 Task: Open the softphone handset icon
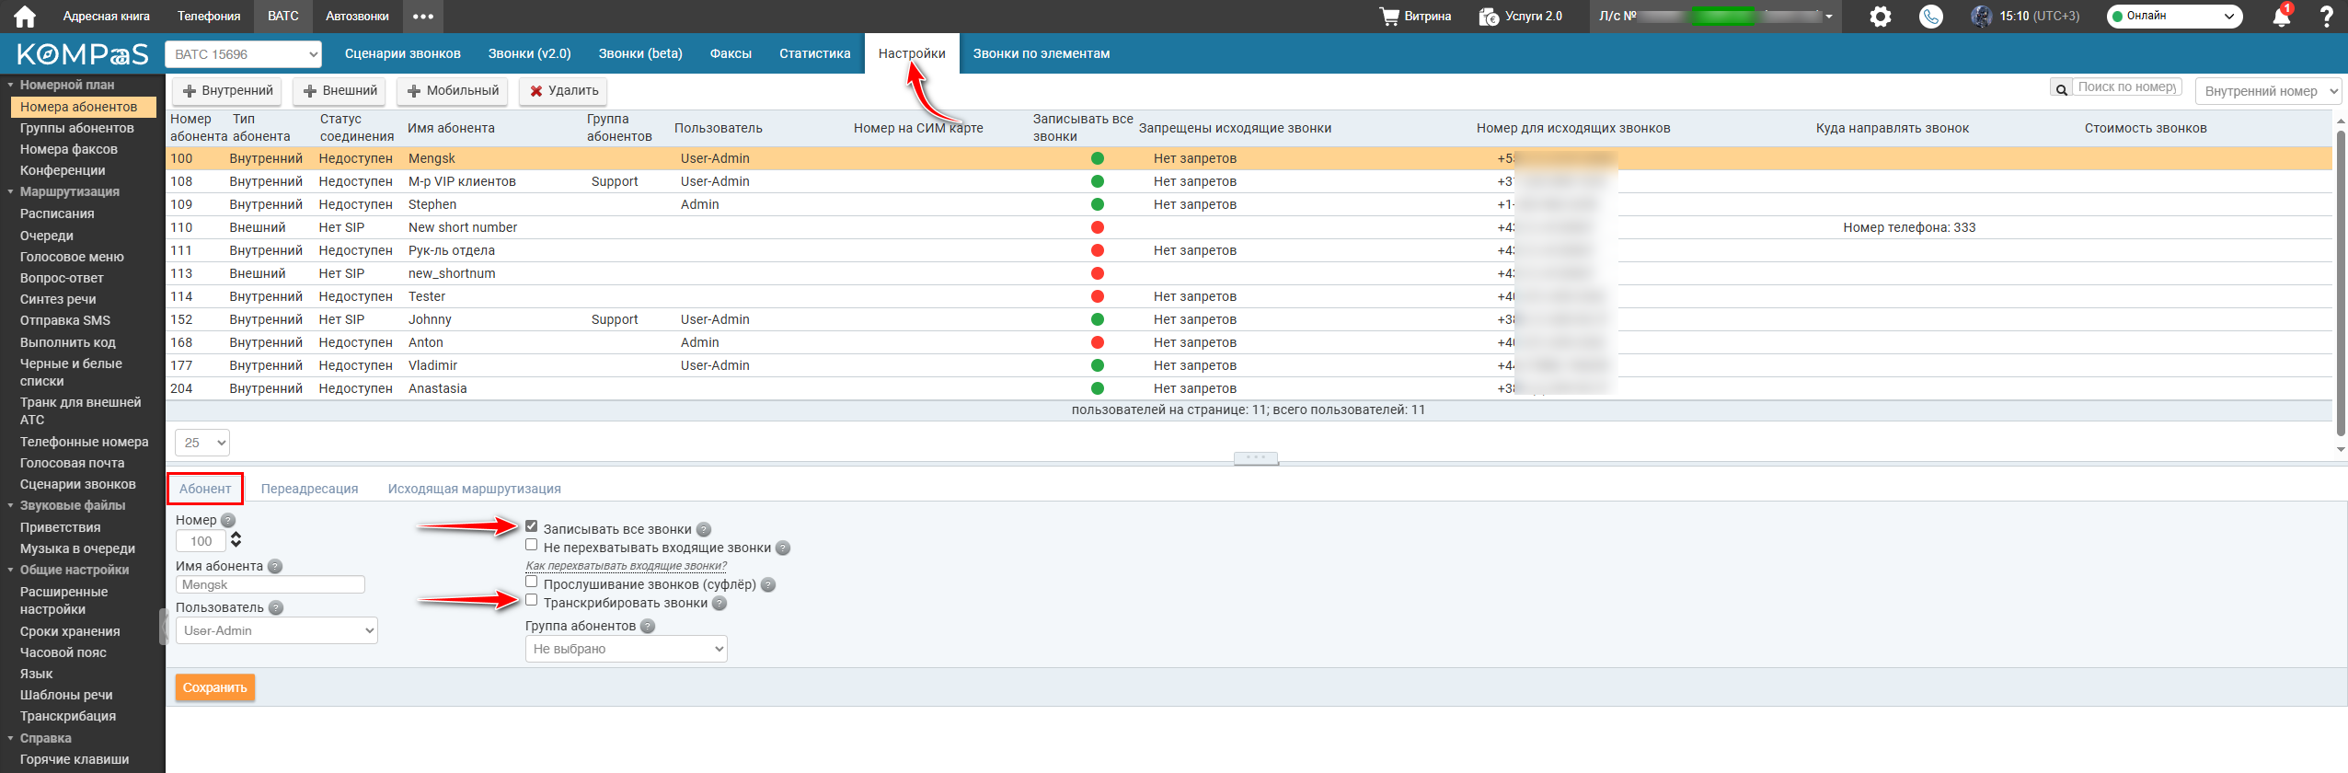[1930, 17]
